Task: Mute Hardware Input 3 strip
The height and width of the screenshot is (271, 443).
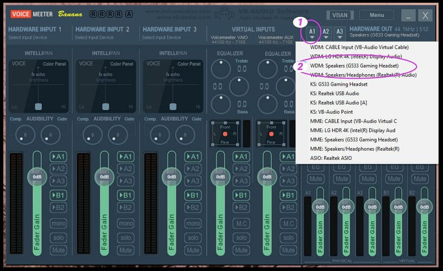Action: click(193, 250)
